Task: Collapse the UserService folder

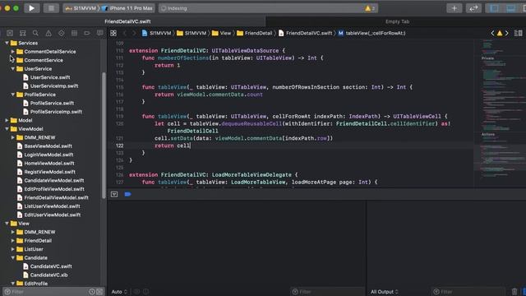Action: click(13, 68)
